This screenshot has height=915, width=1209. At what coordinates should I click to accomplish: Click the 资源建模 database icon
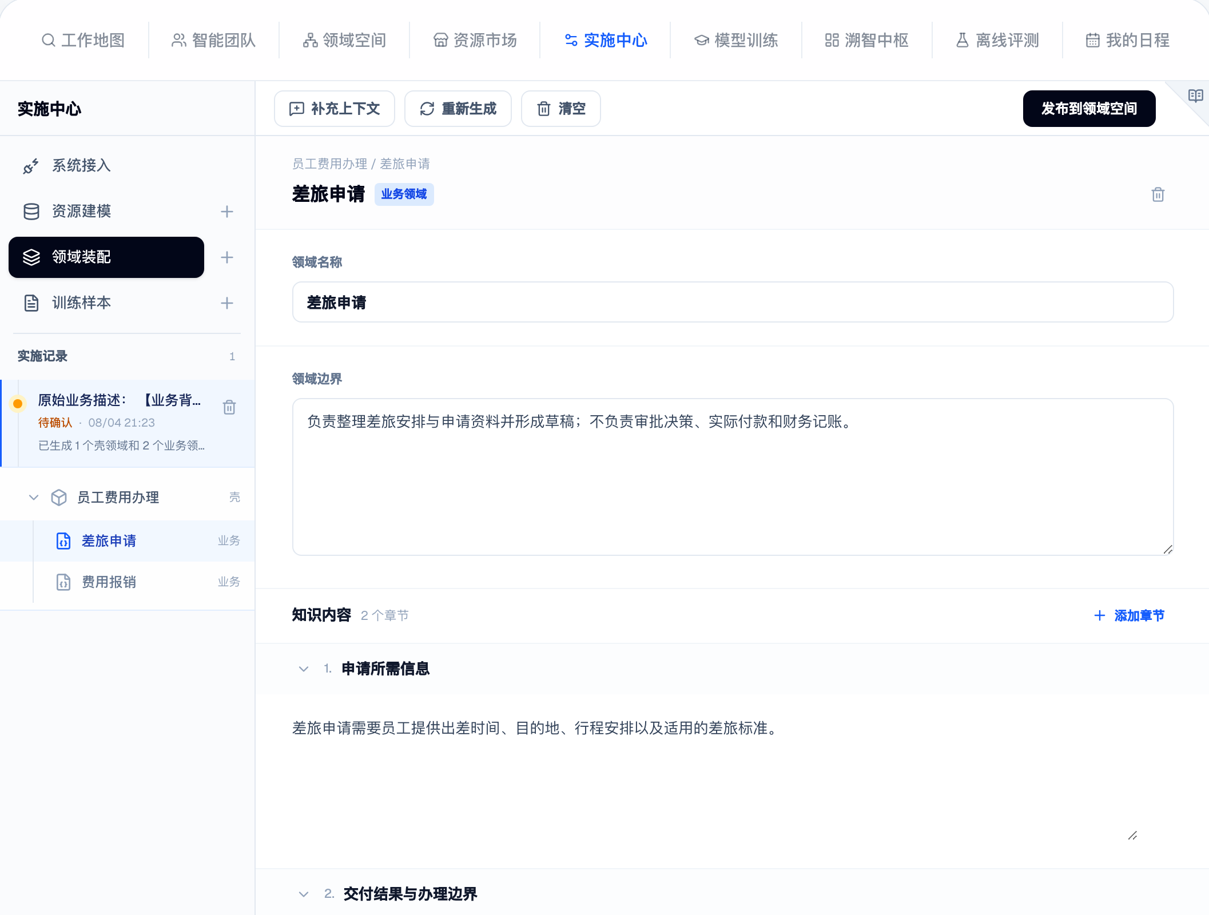pyautogui.click(x=31, y=212)
